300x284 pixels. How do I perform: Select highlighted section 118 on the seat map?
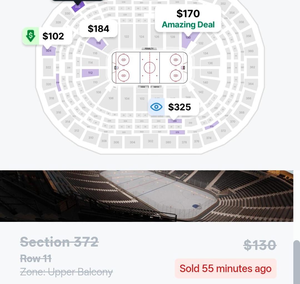click(x=98, y=43)
